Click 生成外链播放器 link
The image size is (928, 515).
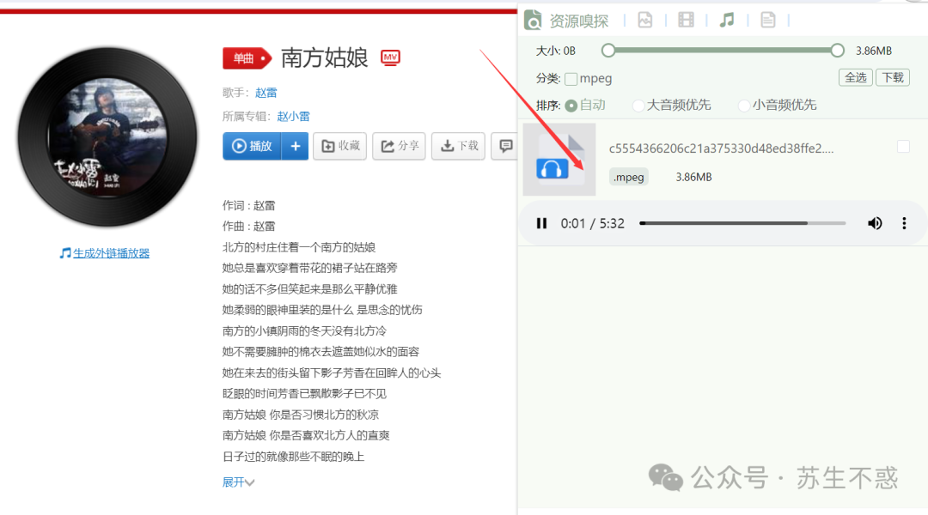111,253
